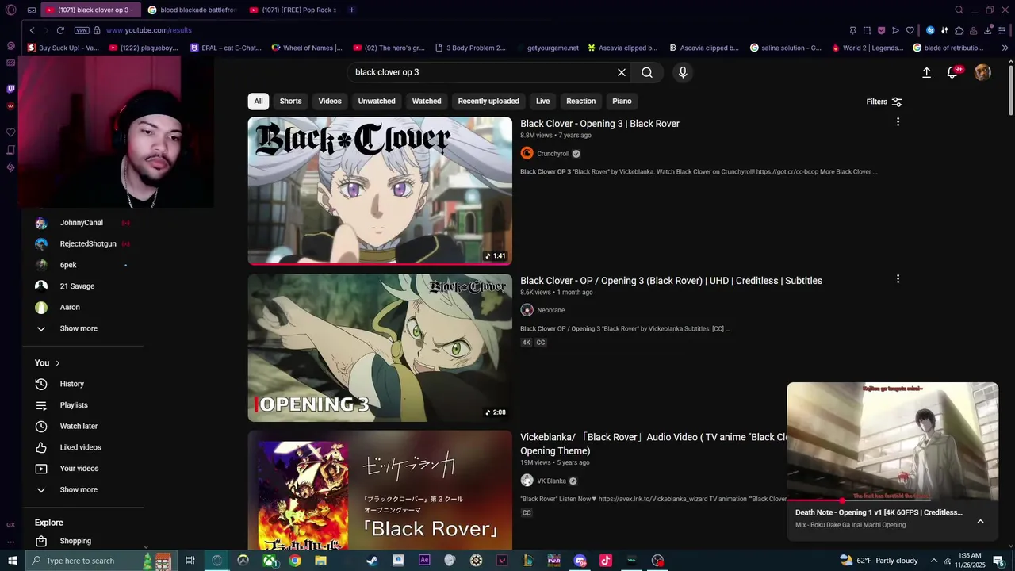Open the 3 Body Problem bookmark
Viewport: 1015px width, 571px height.
[470, 48]
